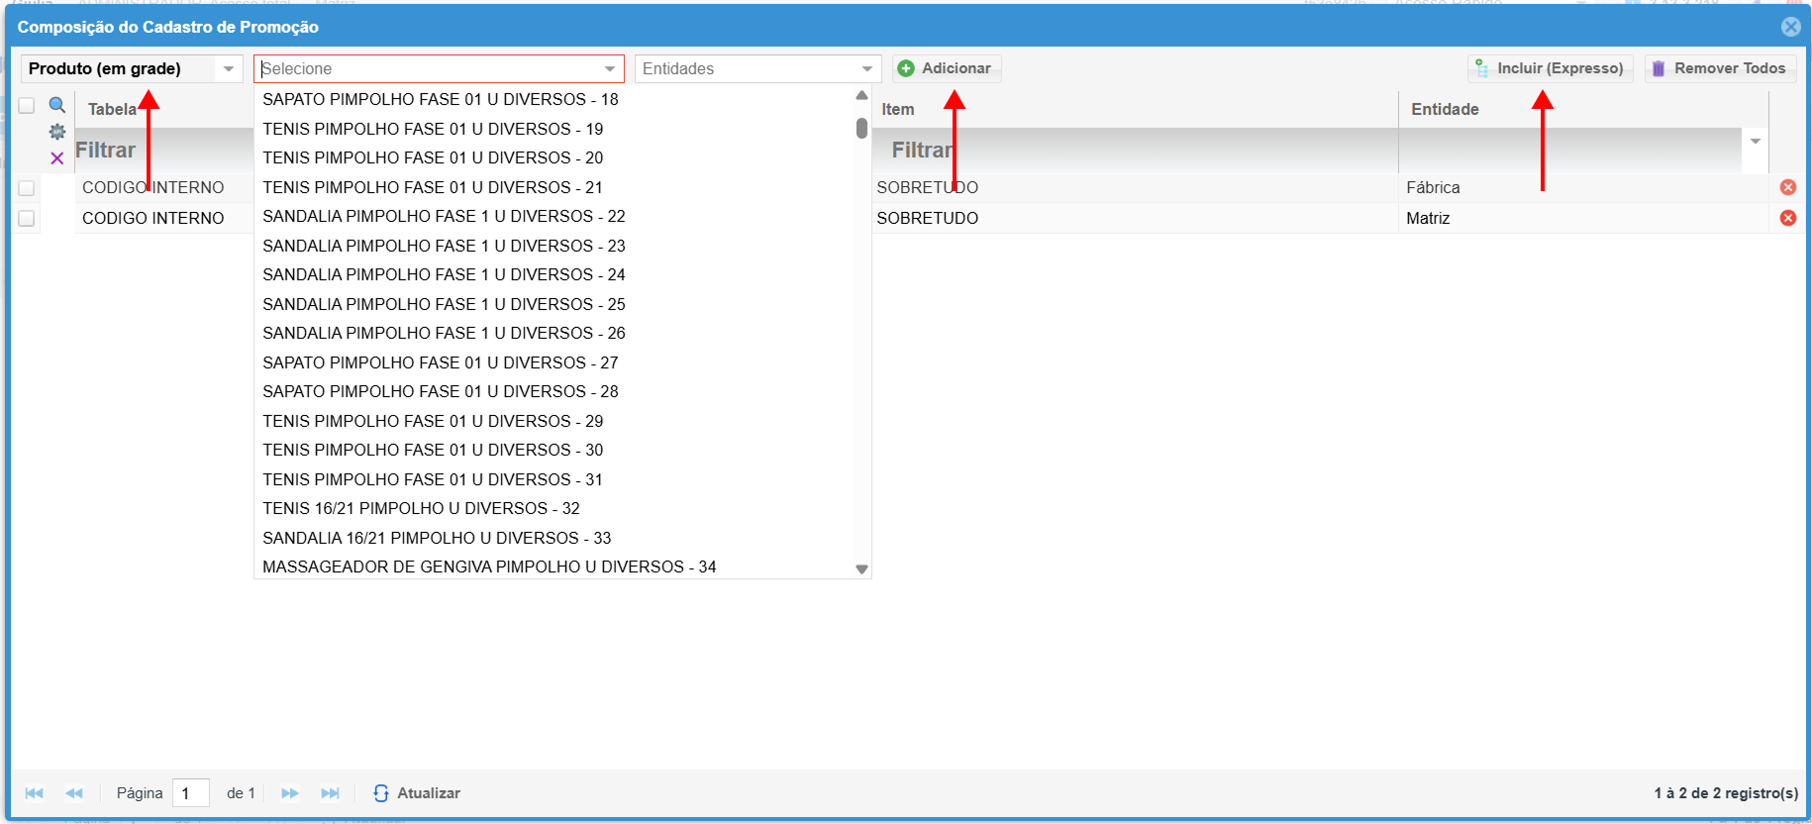This screenshot has width=1812, height=824.
Task: Open the Entidade column filter dropdown arrow
Action: tap(1755, 142)
